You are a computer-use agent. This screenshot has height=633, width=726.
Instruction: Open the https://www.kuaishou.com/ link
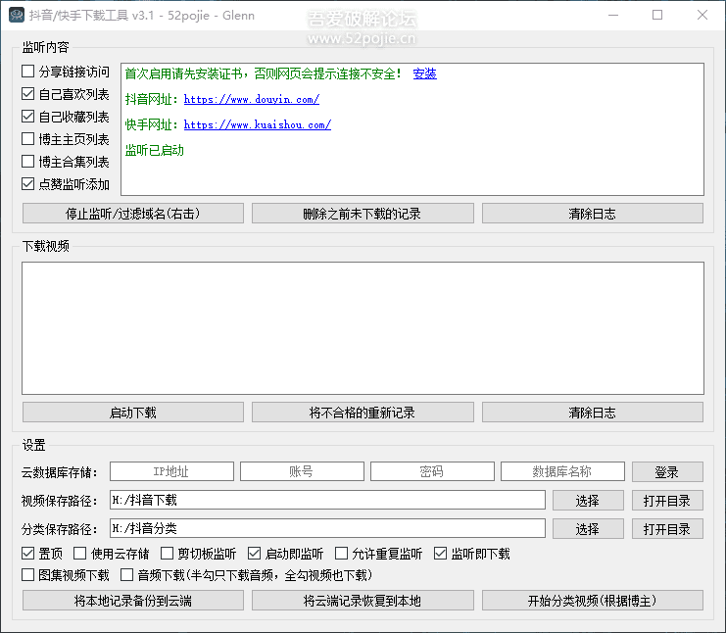[258, 124]
